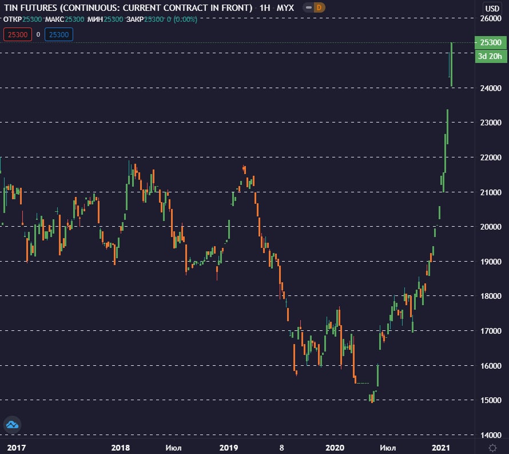Click the 0 (0.00%) change value
509x454 pixels.
182,19
